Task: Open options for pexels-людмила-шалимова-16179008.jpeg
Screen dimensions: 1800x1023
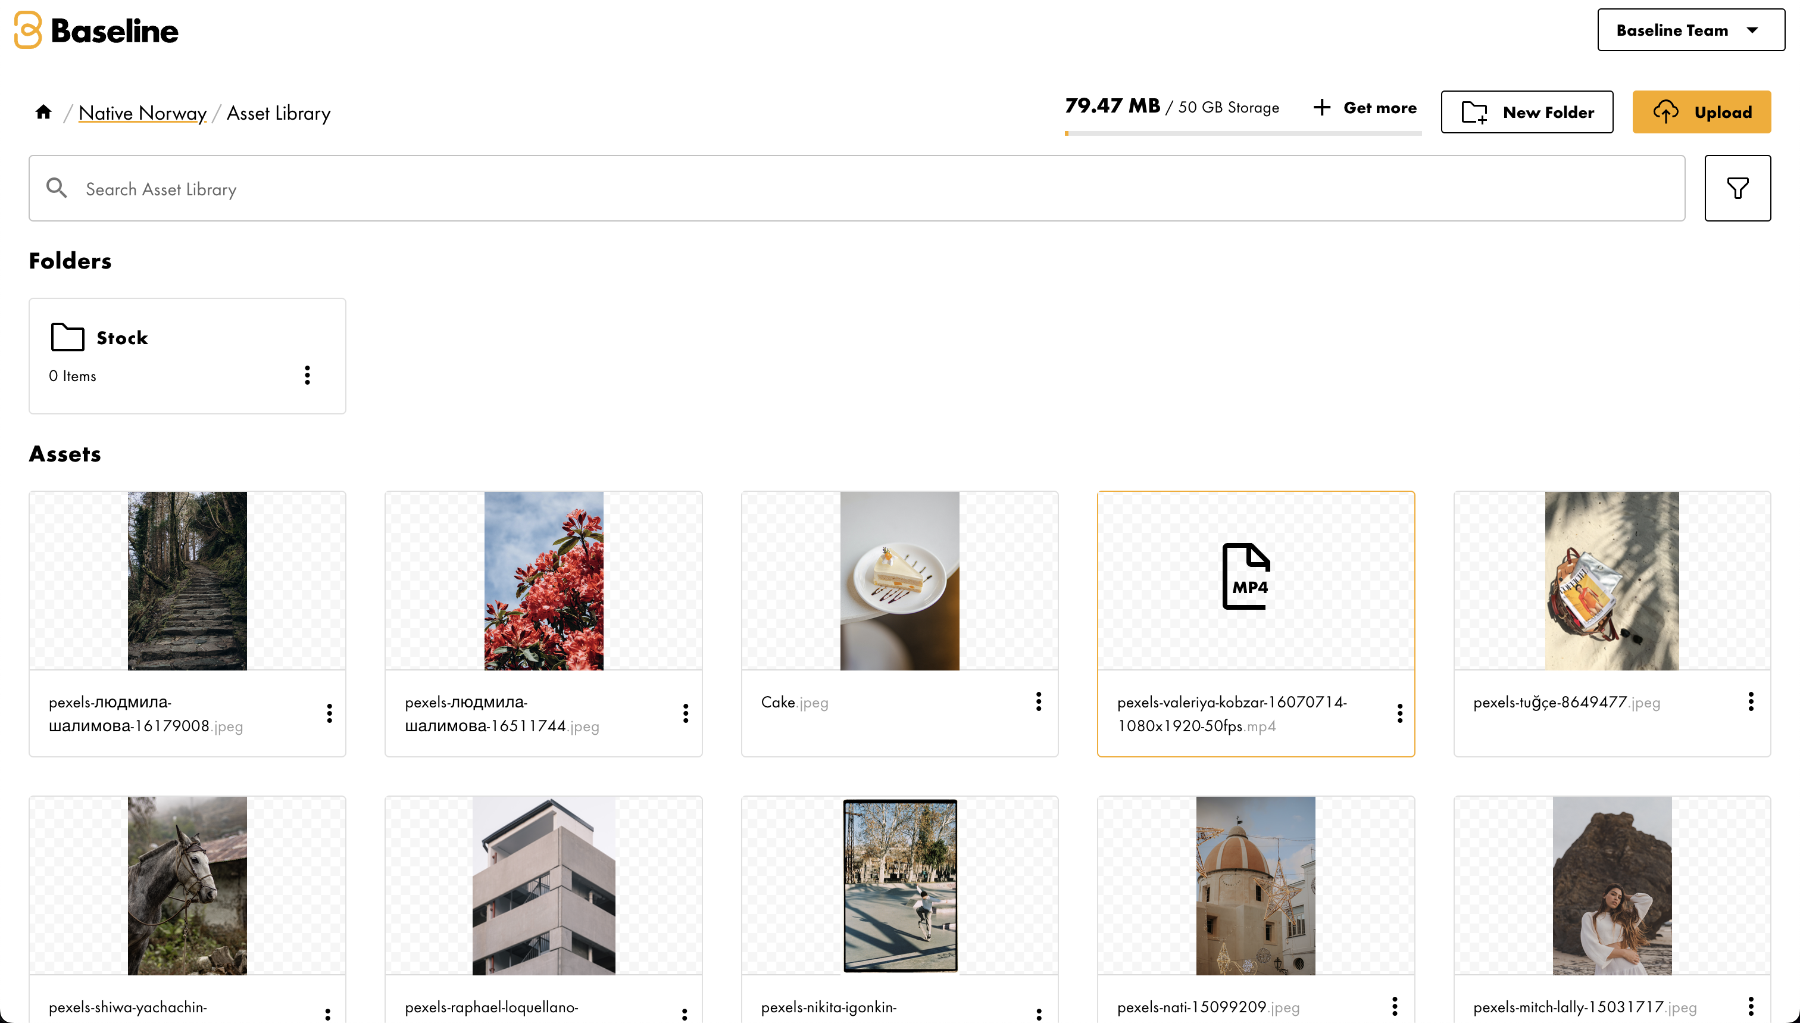Action: pos(329,713)
